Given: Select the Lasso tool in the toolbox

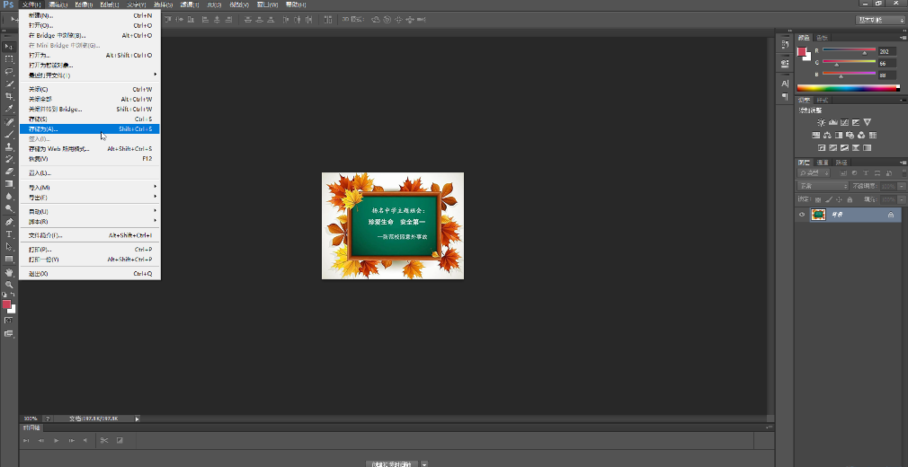Looking at the screenshot, I should 9,71.
